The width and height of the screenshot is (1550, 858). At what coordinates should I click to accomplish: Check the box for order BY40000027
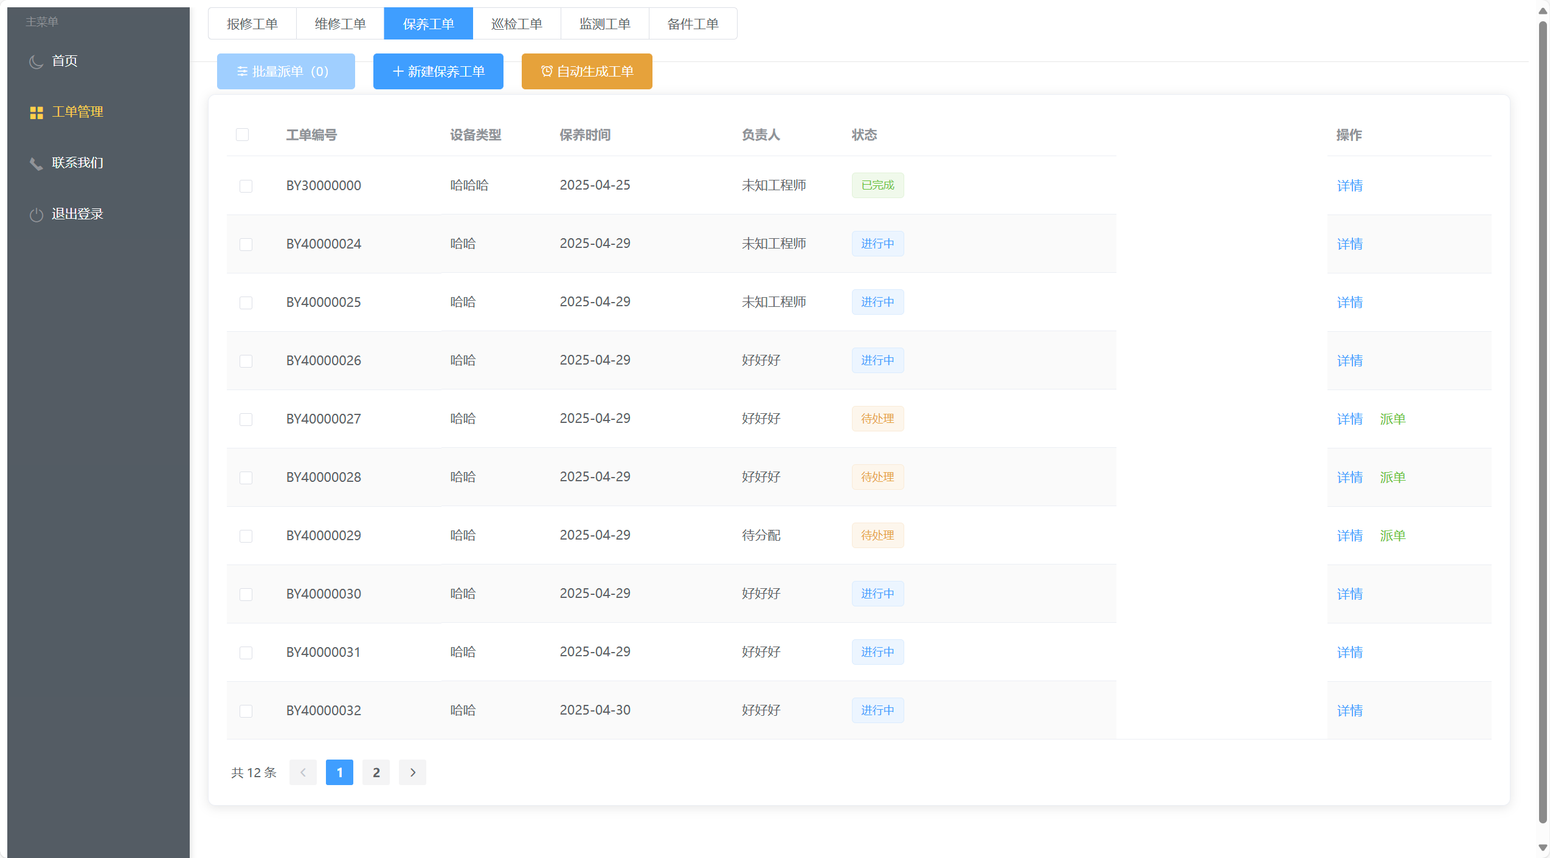pyautogui.click(x=246, y=419)
